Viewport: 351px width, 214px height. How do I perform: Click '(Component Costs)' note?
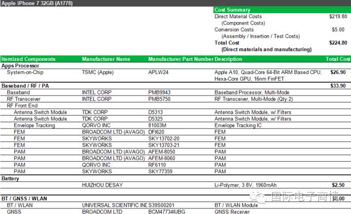point(244,23)
